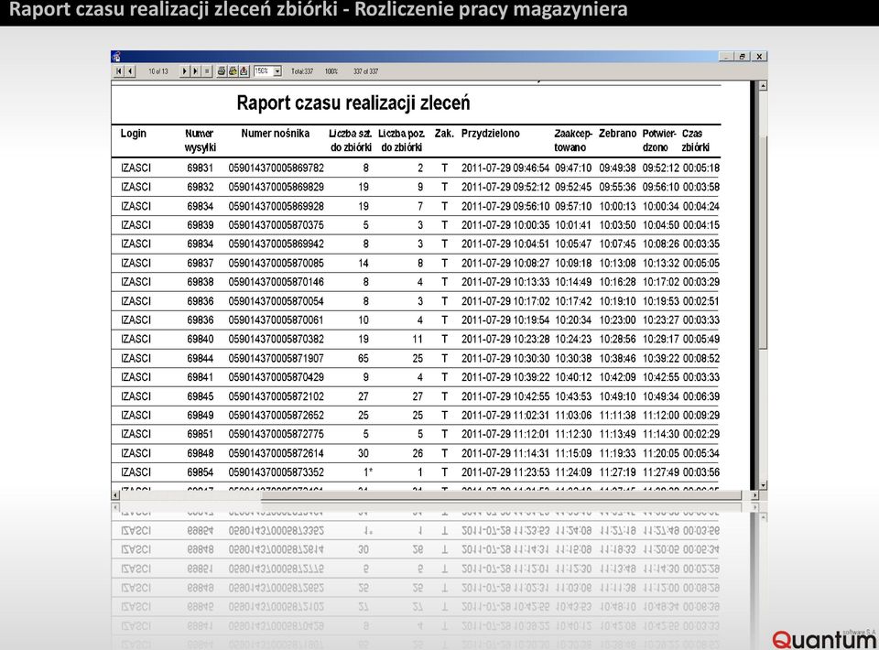
Task: Click pick time 00:05:18
Action: tap(701, 168)
